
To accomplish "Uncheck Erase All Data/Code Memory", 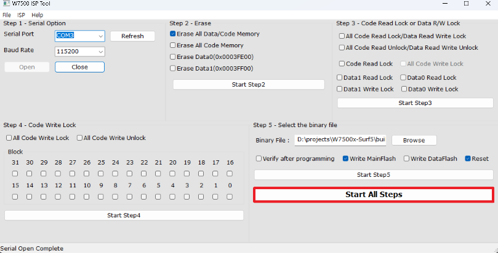I will click(x=173, y=34).
